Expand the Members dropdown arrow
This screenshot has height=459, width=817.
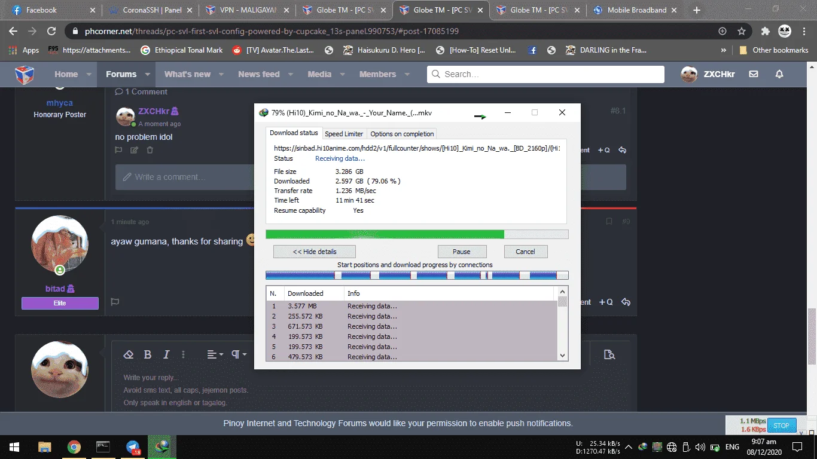407,74
